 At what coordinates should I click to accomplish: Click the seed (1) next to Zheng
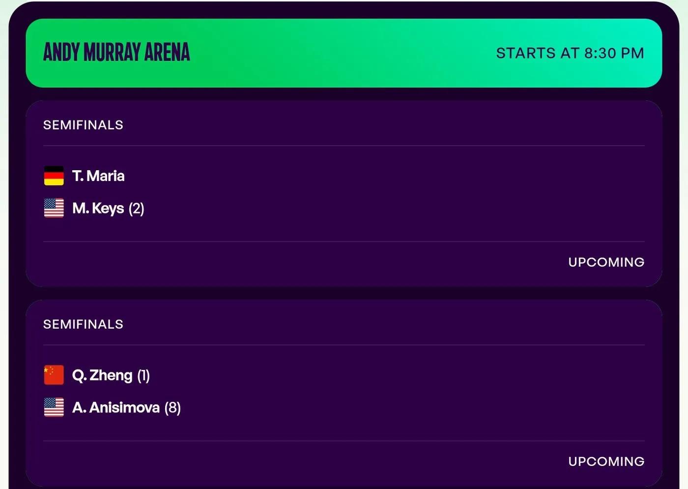(x=143, y=375)
